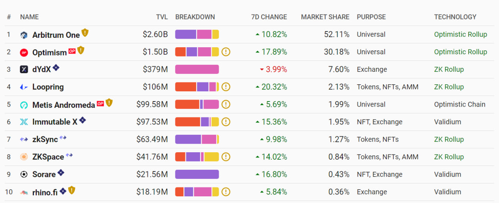Sort by the 7D CHANGE column header
This screenshot has height=203, width=499.
[x=269, y=17]
